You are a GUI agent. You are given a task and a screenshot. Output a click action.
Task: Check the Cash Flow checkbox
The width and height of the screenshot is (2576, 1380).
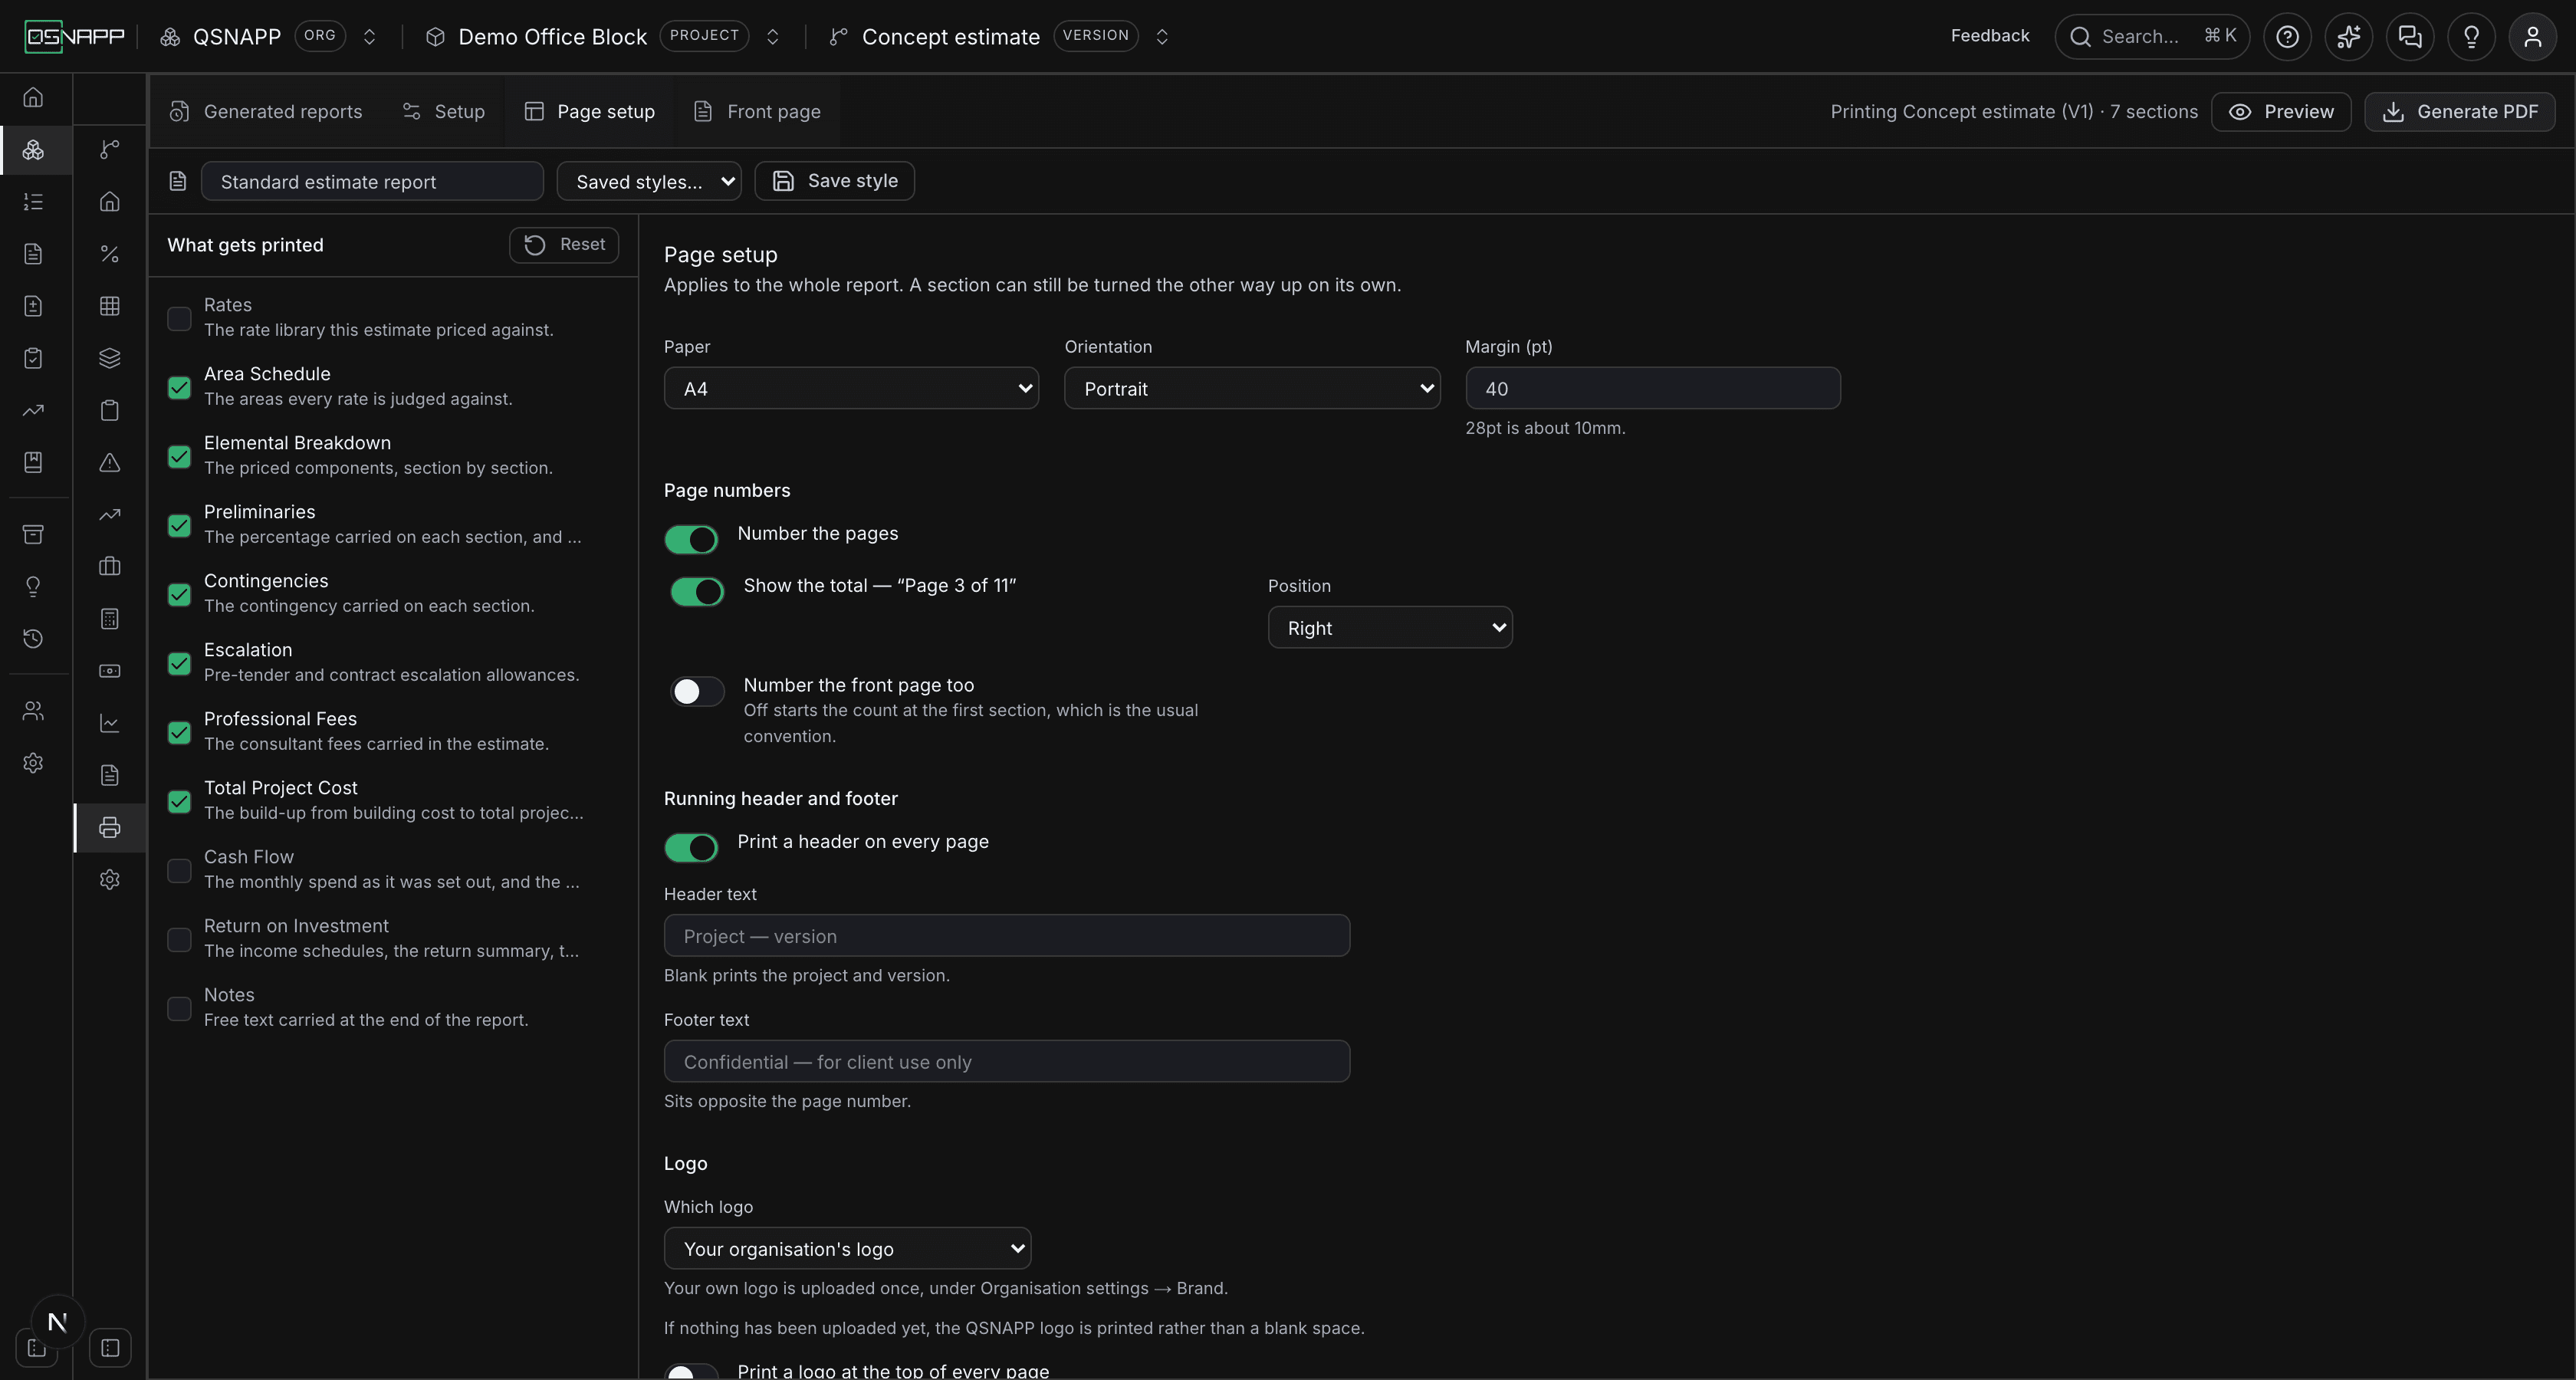(179, 870)
